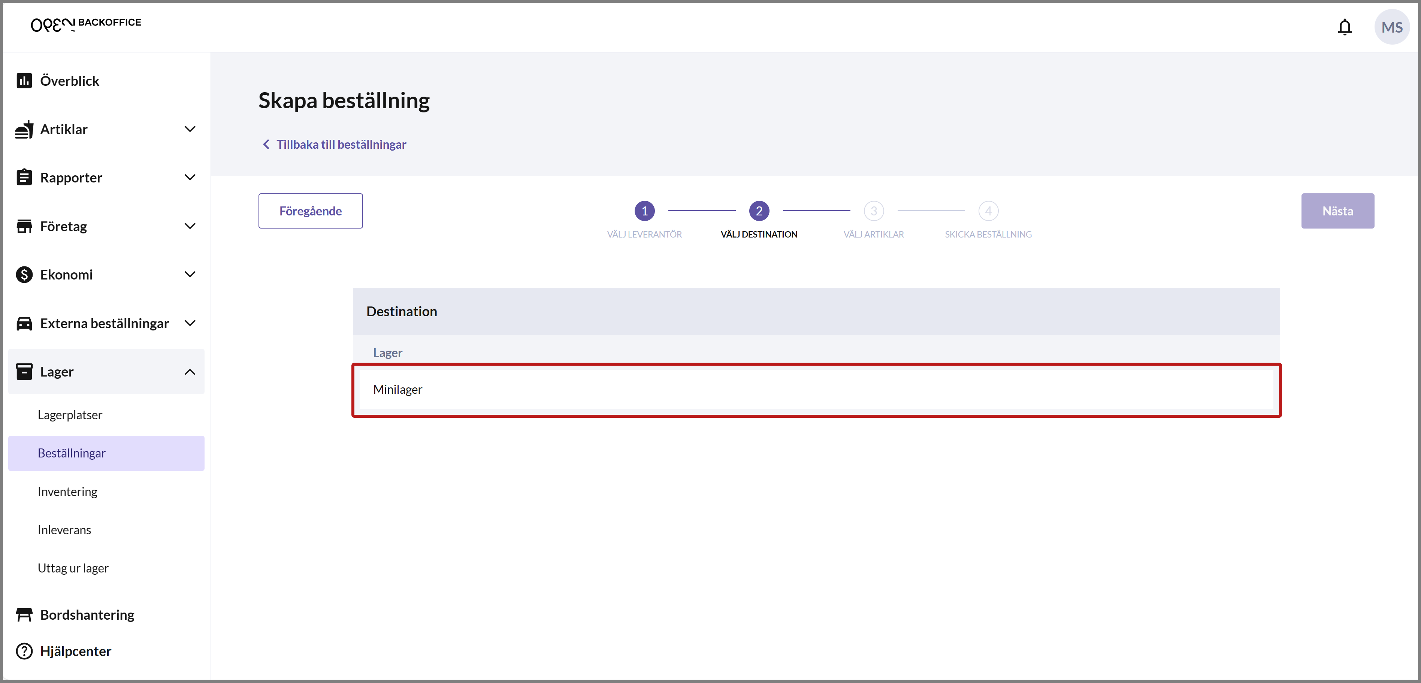Screen dimensions: 1421x683
Task: Click the Företag store icon
Action: [24, 226]
